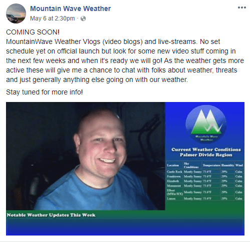Viewport: 250px width, 242px height.
Task: Click the Limon row in weather table
Action: point(205,198)
